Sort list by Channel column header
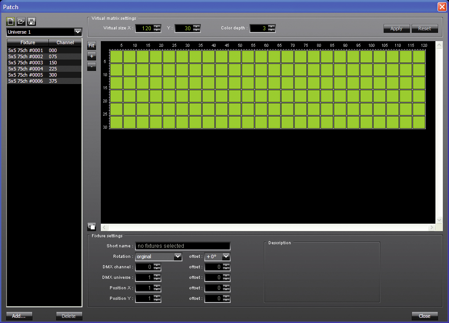 [x=65, y=42]
